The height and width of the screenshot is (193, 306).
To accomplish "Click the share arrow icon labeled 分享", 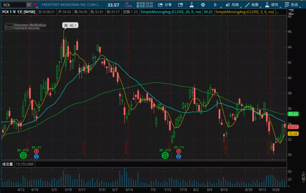I will (164, 5).
